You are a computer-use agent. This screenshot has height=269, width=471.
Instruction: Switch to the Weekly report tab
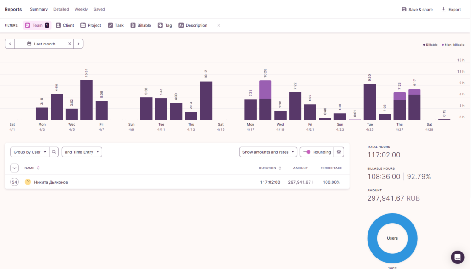click(x=81, y=9)
